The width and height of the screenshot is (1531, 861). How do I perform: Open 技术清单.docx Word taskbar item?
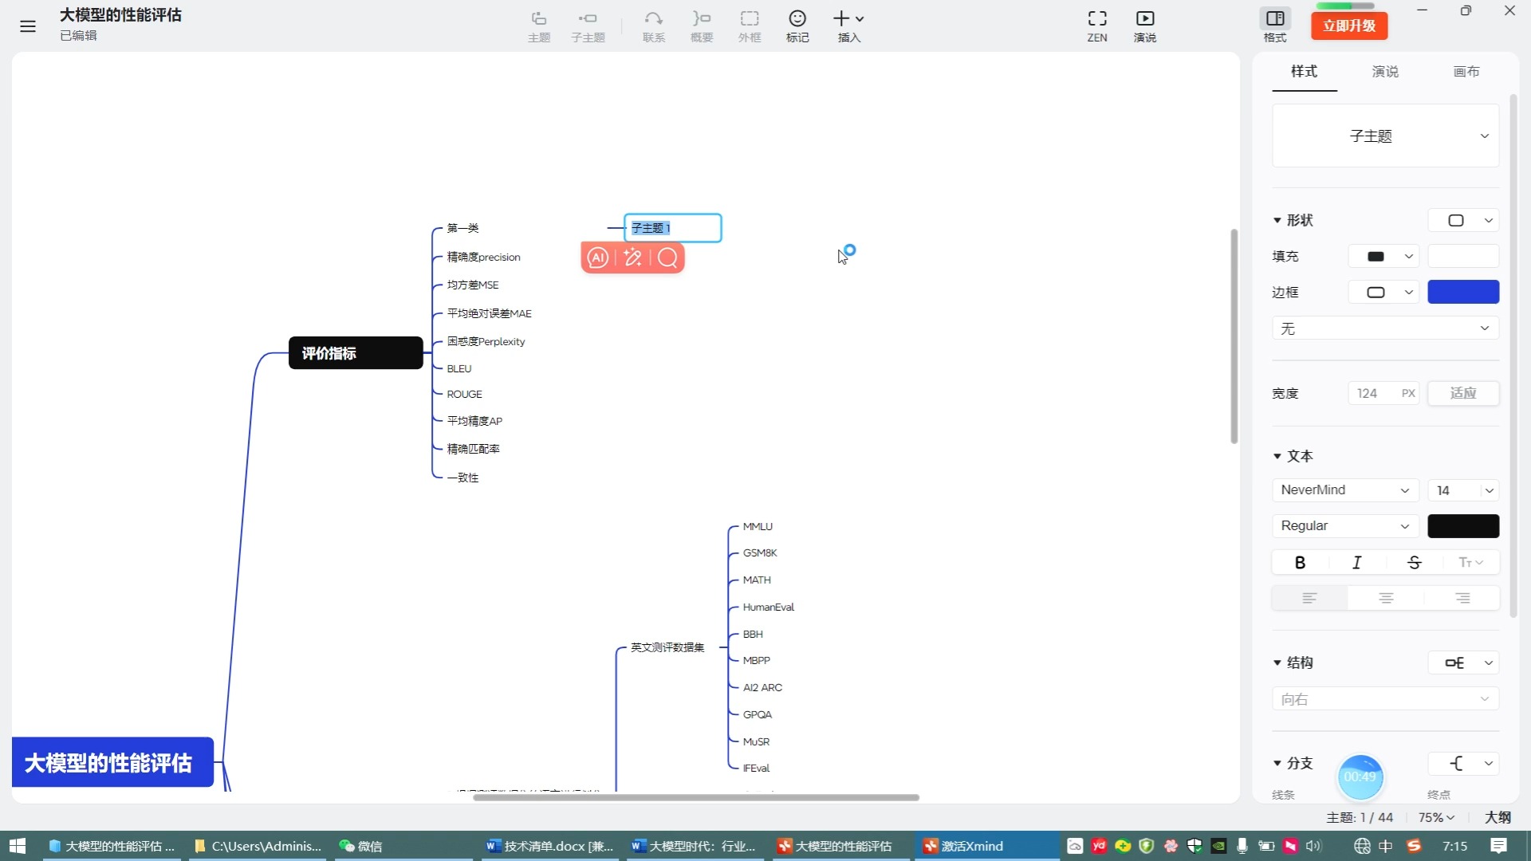coord(550,846)
